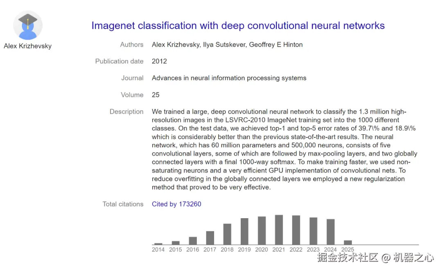This screenshot has height=271, width=442.
Task: Click 'Advances in neural information processing systems'
Action: [x=229, y=78]
